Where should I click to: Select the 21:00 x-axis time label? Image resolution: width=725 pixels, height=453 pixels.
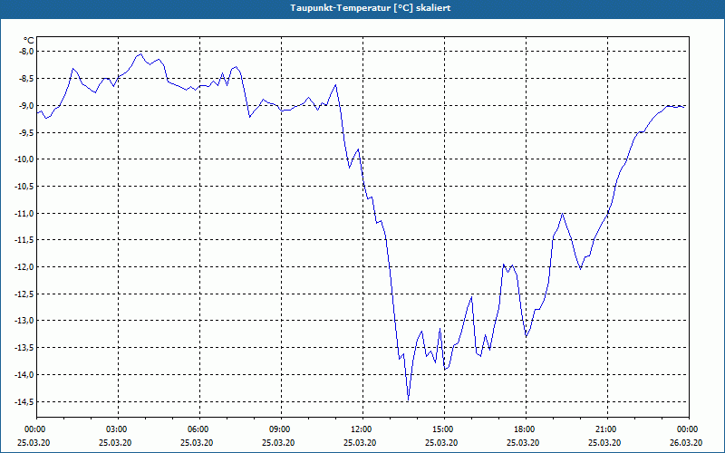pos(606,429)
